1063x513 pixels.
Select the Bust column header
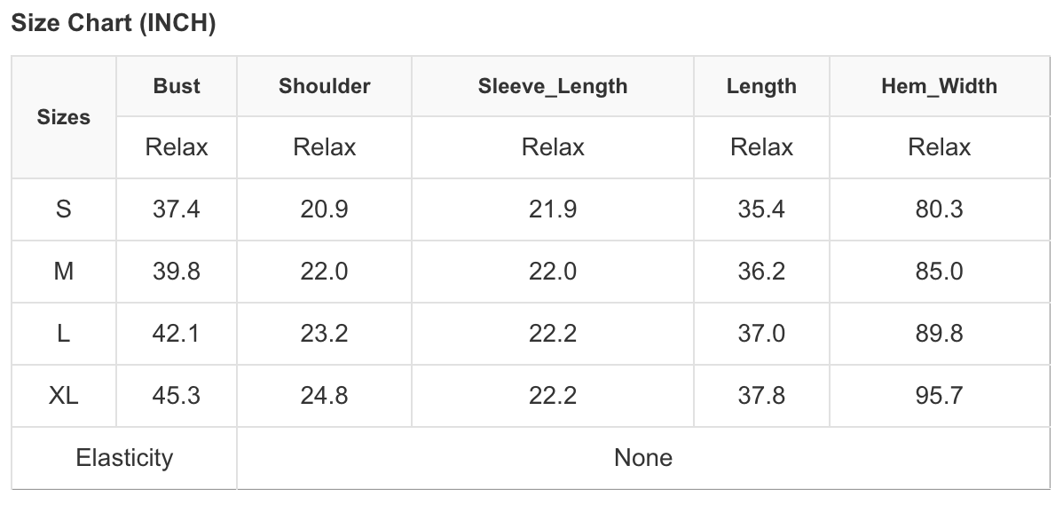[x=177, y=86]
